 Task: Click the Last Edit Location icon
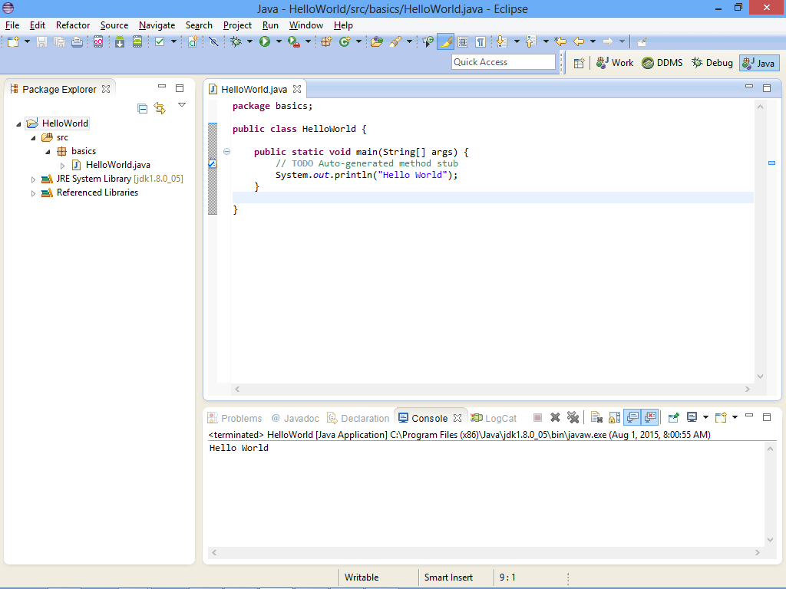(560, 42)
